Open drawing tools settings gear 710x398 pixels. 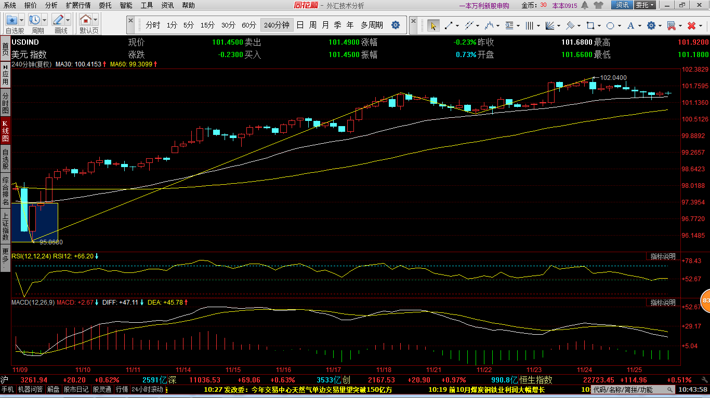coord(651,25)
